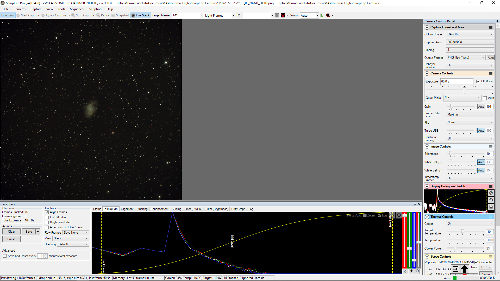
Task: Enable FWHM Filter checkbox
Action: [x=47, y=217]
